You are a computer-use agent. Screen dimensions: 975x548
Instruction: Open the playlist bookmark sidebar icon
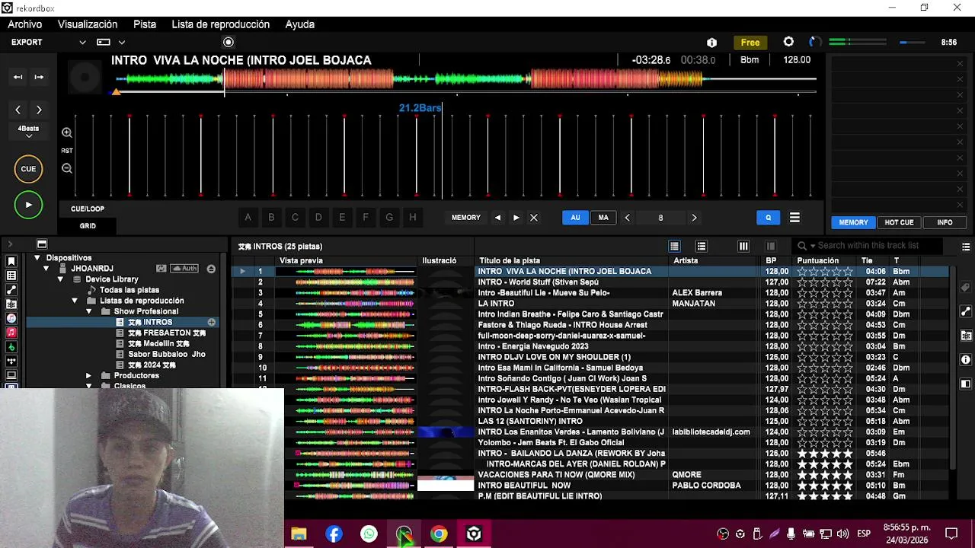11,261
